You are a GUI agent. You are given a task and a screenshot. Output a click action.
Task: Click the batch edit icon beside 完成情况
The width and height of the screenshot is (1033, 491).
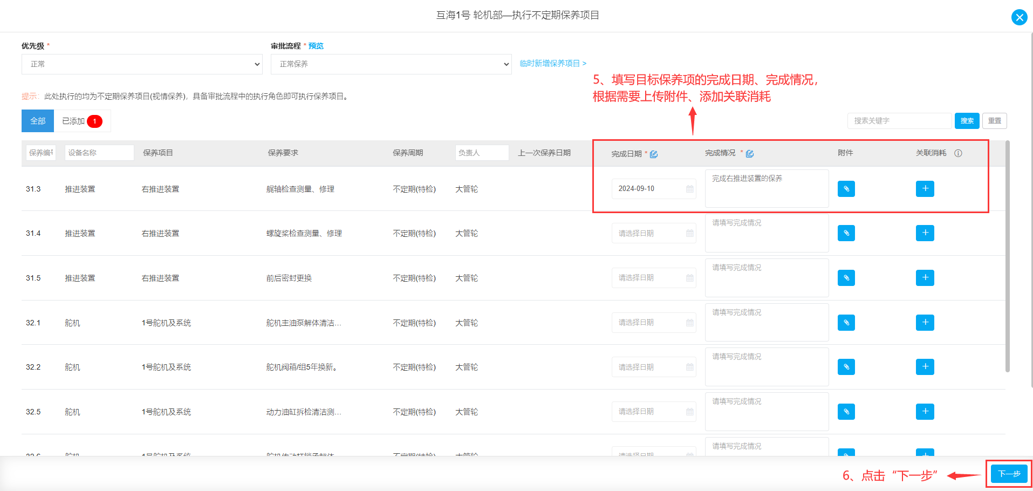tap(750, 154)
